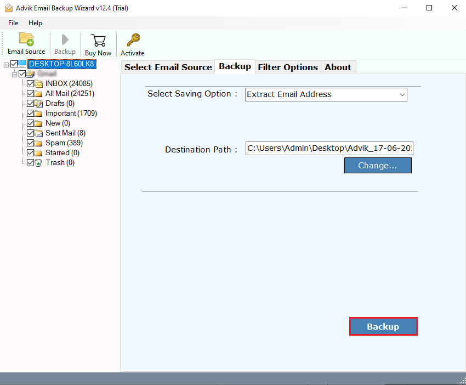Toggle the Sent Mail checkbox
The image size is (466, 385).
[30, 133]
